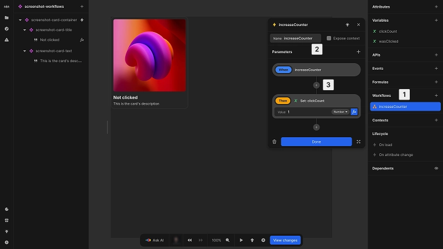Edit the workflow Name input field

pyautogui.click(x=295, y=38)
